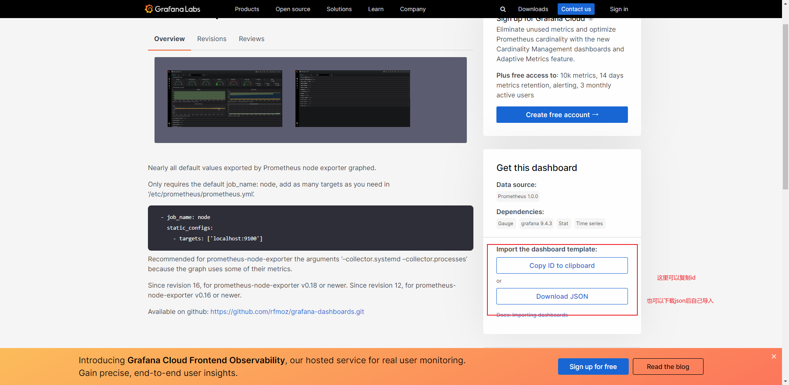Click Sign in link

click(619, 9)
